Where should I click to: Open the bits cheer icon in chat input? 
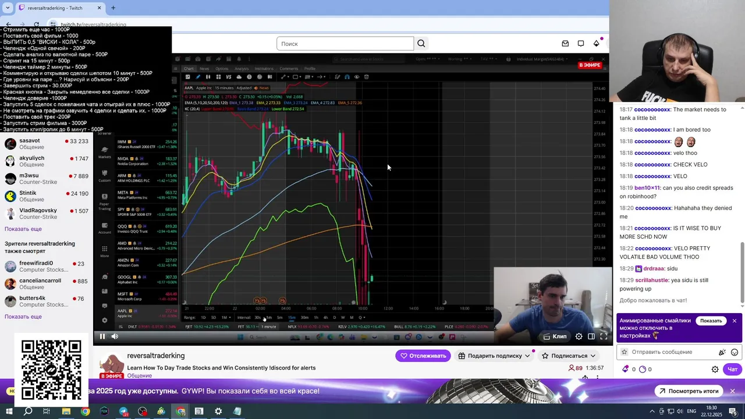click(722, 352)
